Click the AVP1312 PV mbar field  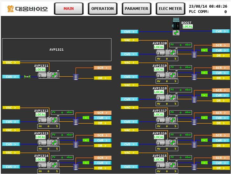[62, 112]
